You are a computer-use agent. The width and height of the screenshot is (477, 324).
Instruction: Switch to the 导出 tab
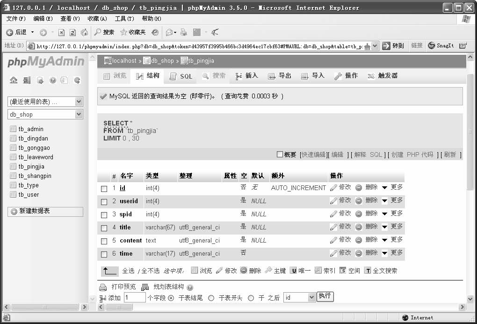(280, 76)
